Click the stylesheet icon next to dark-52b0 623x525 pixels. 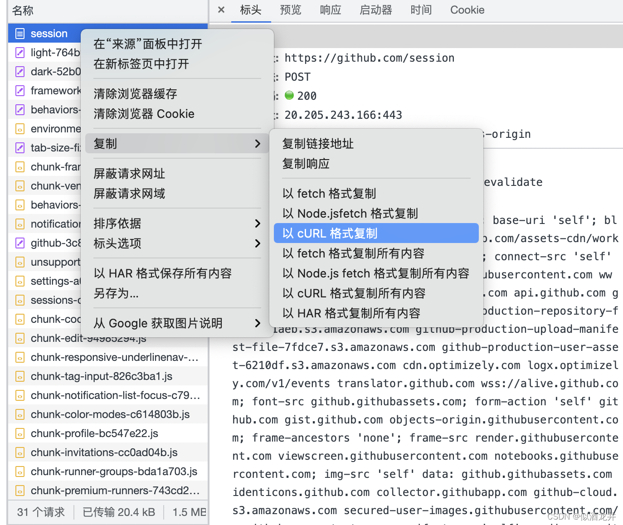20,72
